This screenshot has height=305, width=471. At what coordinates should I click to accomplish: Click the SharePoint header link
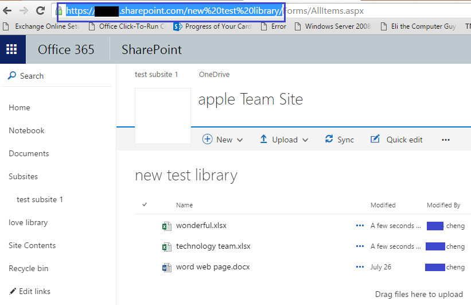click(x=151, y=49)
